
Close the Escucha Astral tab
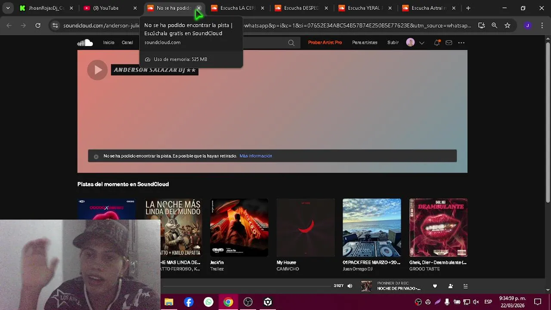454,8
